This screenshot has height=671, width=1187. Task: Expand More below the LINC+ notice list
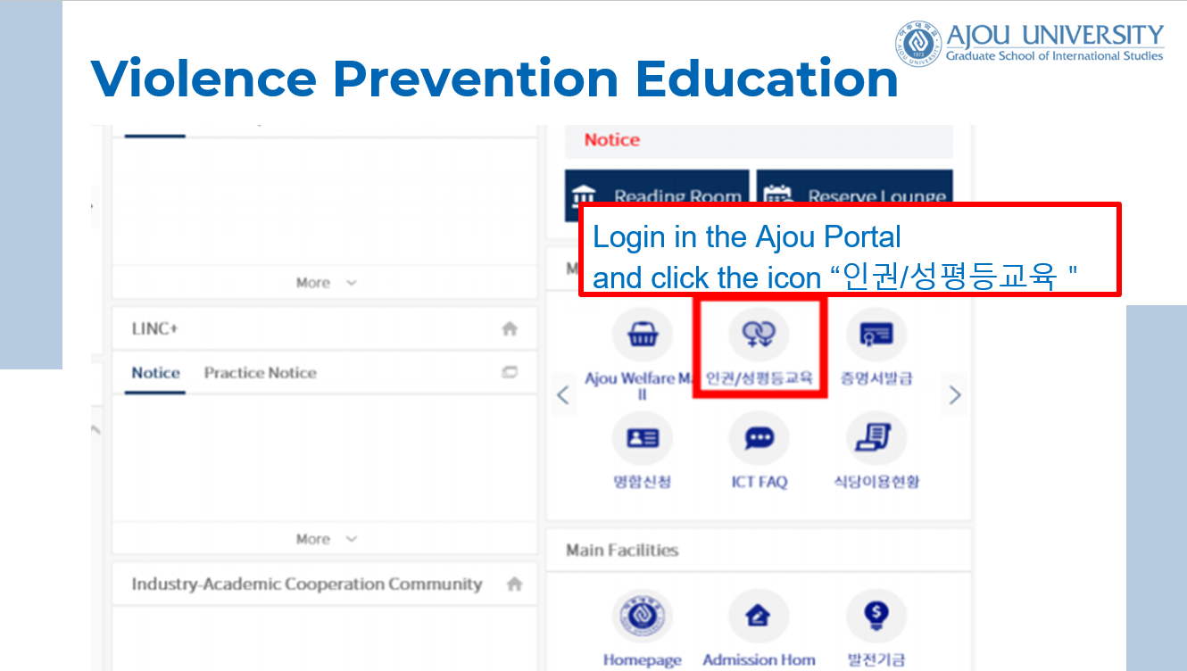tap(326, 539)
